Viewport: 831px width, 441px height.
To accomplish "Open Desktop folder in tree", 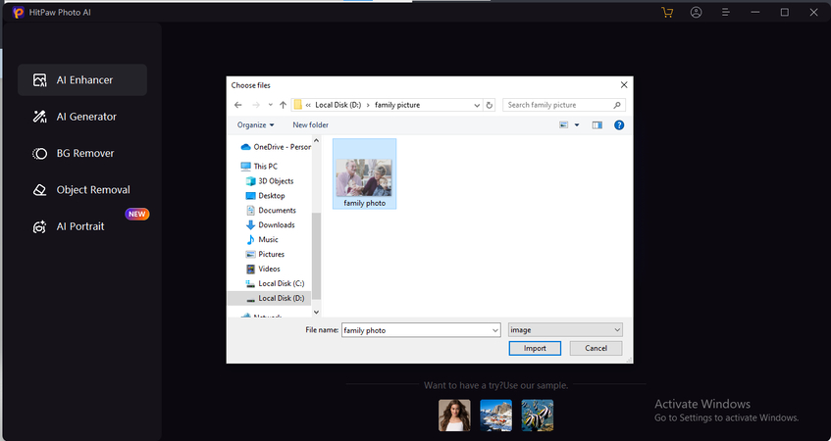I will (x=266, y=196).
